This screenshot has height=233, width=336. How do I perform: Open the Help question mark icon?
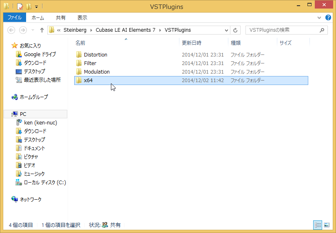click(328, 17)
